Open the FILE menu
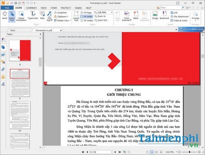 point(7,8)
